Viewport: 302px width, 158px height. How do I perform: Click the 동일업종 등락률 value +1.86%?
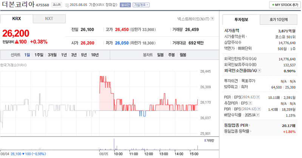[289, 132]
